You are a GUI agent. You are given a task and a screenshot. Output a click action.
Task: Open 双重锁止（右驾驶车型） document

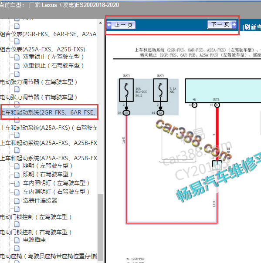click(53, 65)
